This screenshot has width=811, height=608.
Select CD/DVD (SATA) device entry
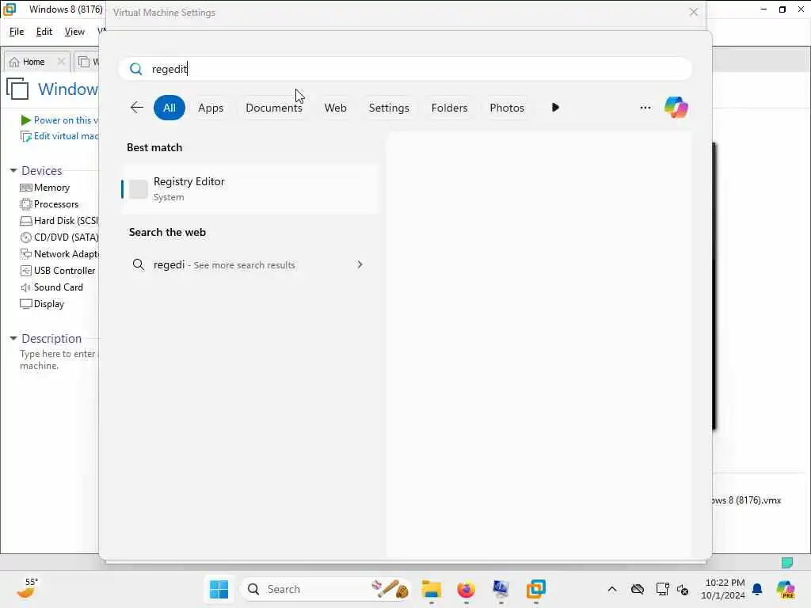(66, 237)
